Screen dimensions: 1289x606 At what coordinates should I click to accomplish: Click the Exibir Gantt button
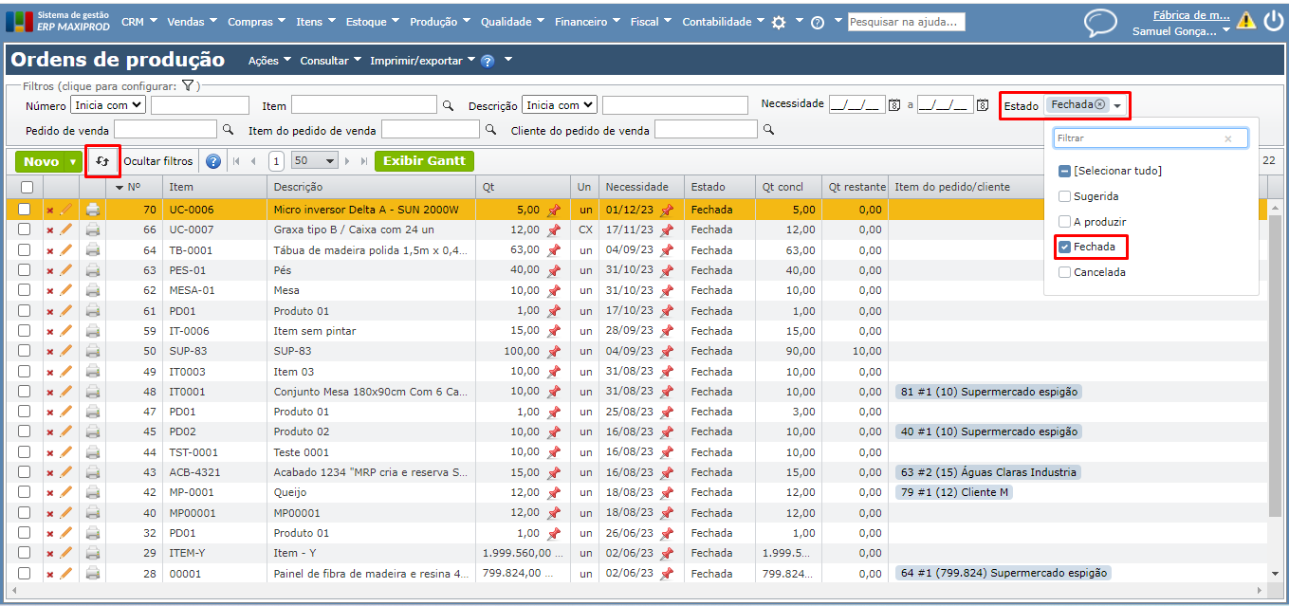point(424,161)
